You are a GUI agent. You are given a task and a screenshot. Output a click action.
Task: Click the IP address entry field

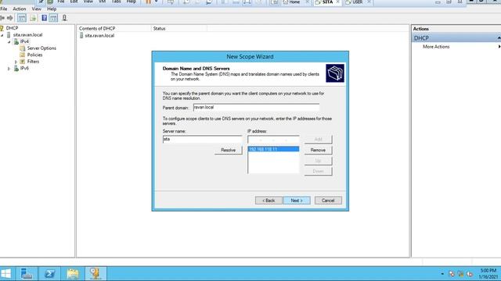[x=273, y=140]
